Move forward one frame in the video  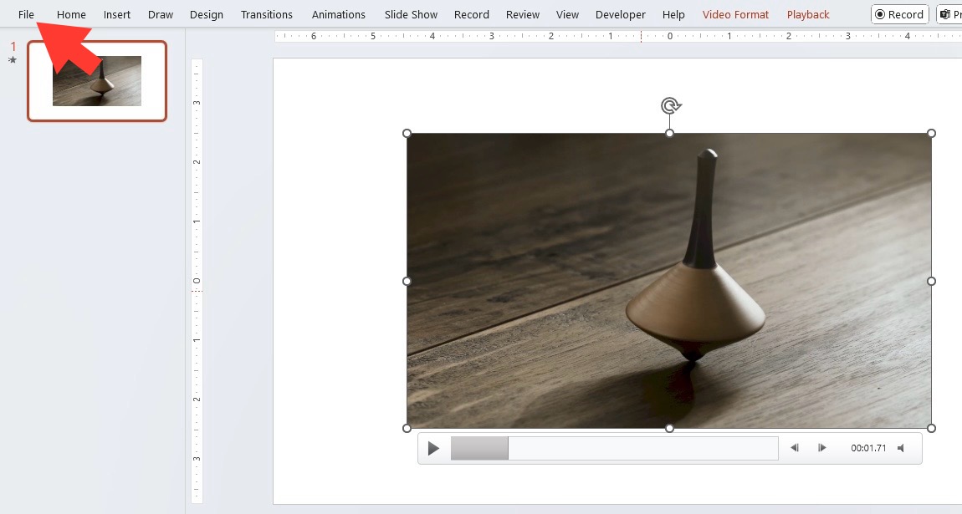[x=822, y=448]
